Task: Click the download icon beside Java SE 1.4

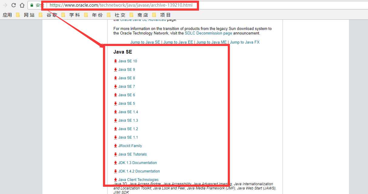Action: pos(115,112)
